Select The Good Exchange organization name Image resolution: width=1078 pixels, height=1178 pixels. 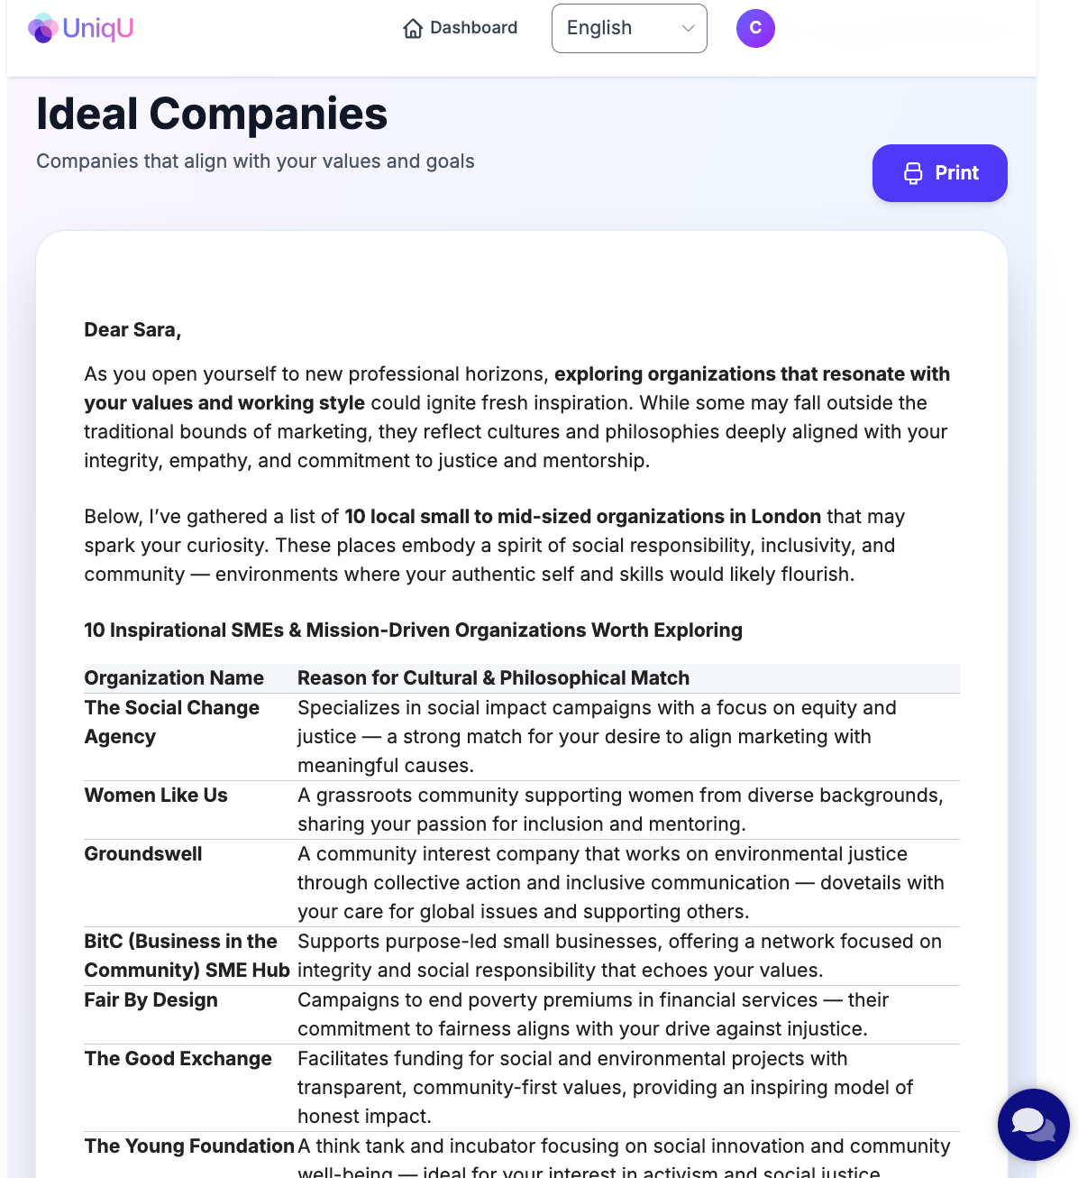pos(178,1059)
